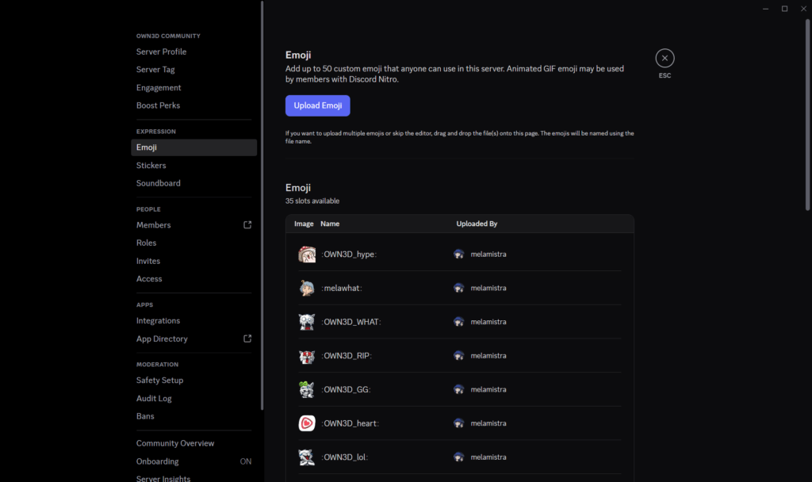812x482 pixels.
Task: Click the OWN3D_hype emoji image
Action: 307,254
